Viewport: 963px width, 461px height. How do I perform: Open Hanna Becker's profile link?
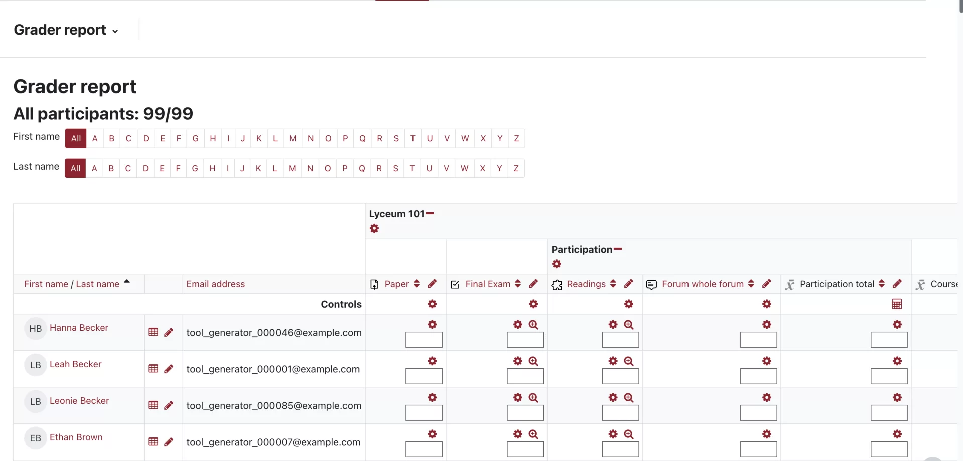click(x=79, y=328)
